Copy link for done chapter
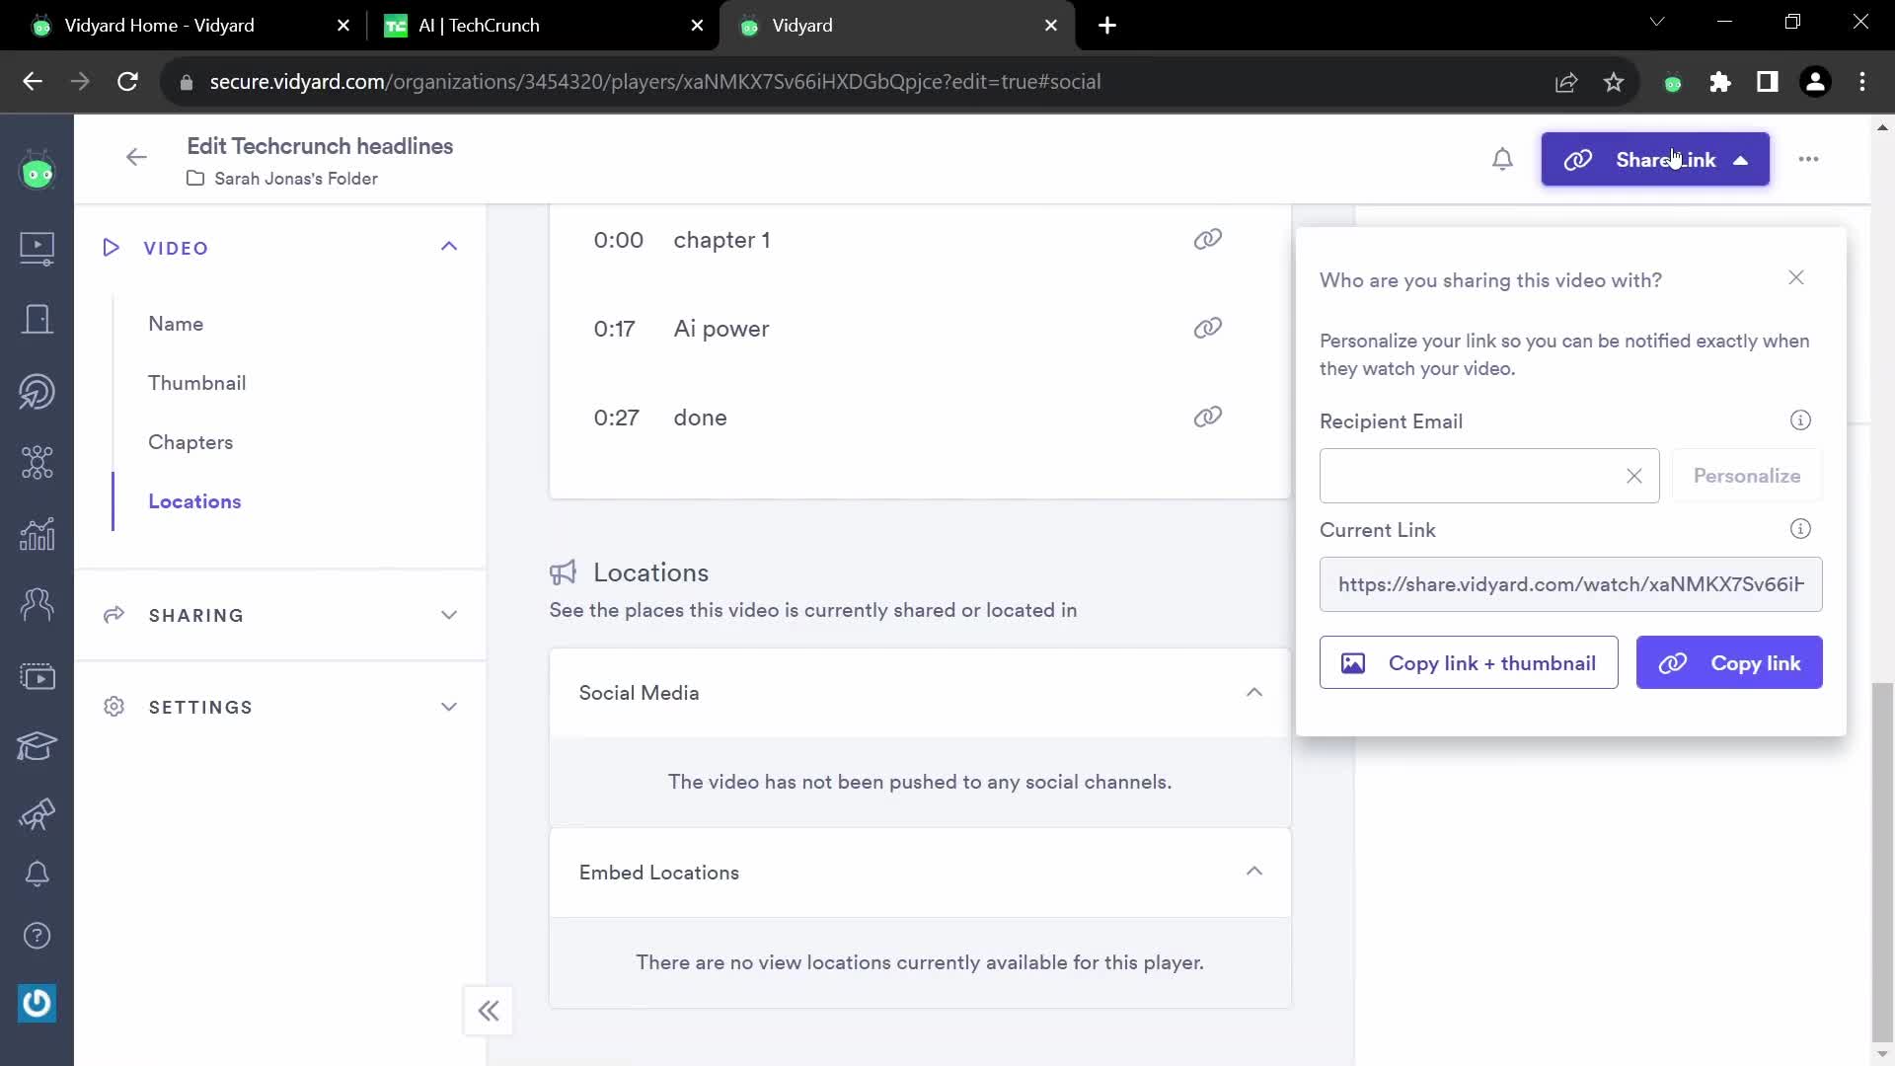This screenshot has width=1895, height=1066. pyautogui.click(x=1207, y=417)
